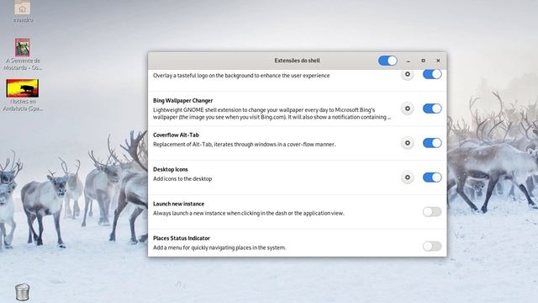
Task: Turn off Desktop Icons extension
Action: [x=432, y=178]
